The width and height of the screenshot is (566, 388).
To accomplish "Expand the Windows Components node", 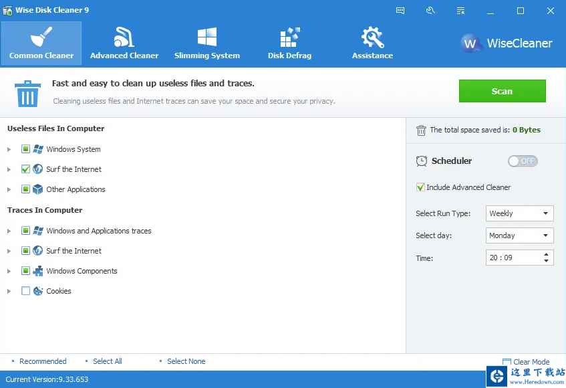I will pyautogui.click(x=9, y=271).
